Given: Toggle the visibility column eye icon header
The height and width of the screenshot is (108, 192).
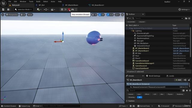Looking at the screenshot, I should point(127,25).
